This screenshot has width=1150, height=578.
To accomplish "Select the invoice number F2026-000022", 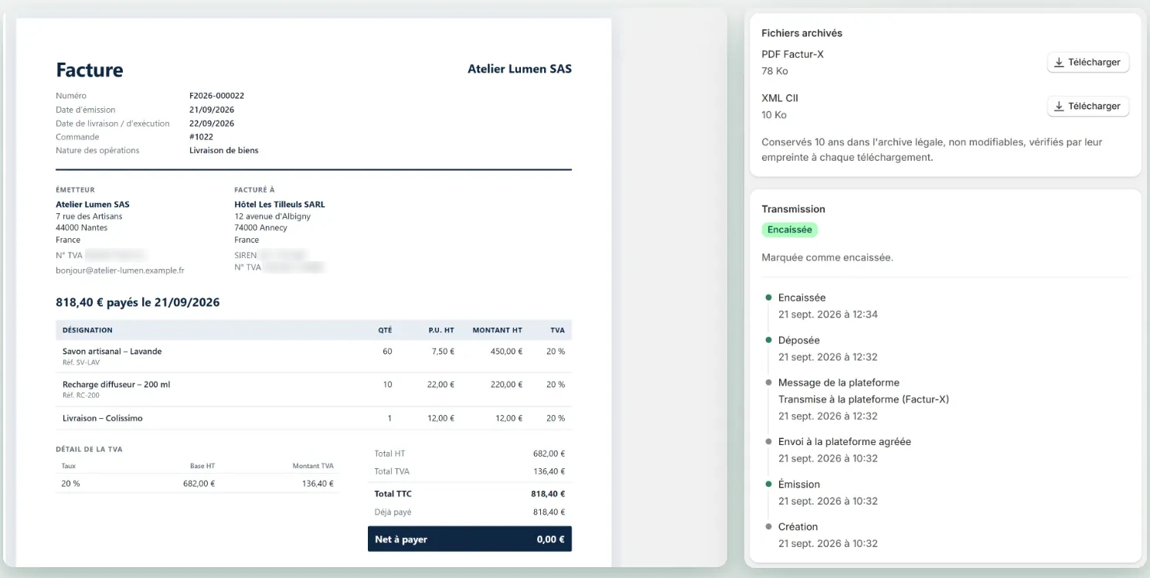I will tap(216, 96).
